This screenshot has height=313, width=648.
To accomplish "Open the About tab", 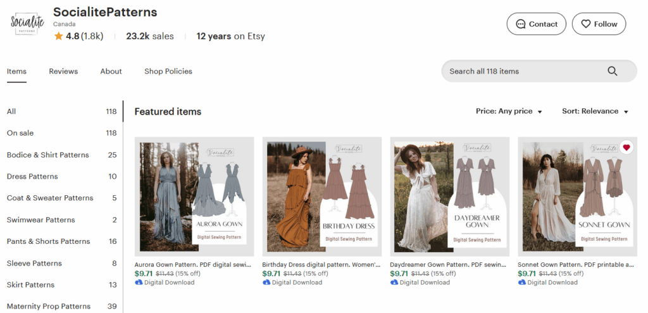I will [x=111, y=72].
